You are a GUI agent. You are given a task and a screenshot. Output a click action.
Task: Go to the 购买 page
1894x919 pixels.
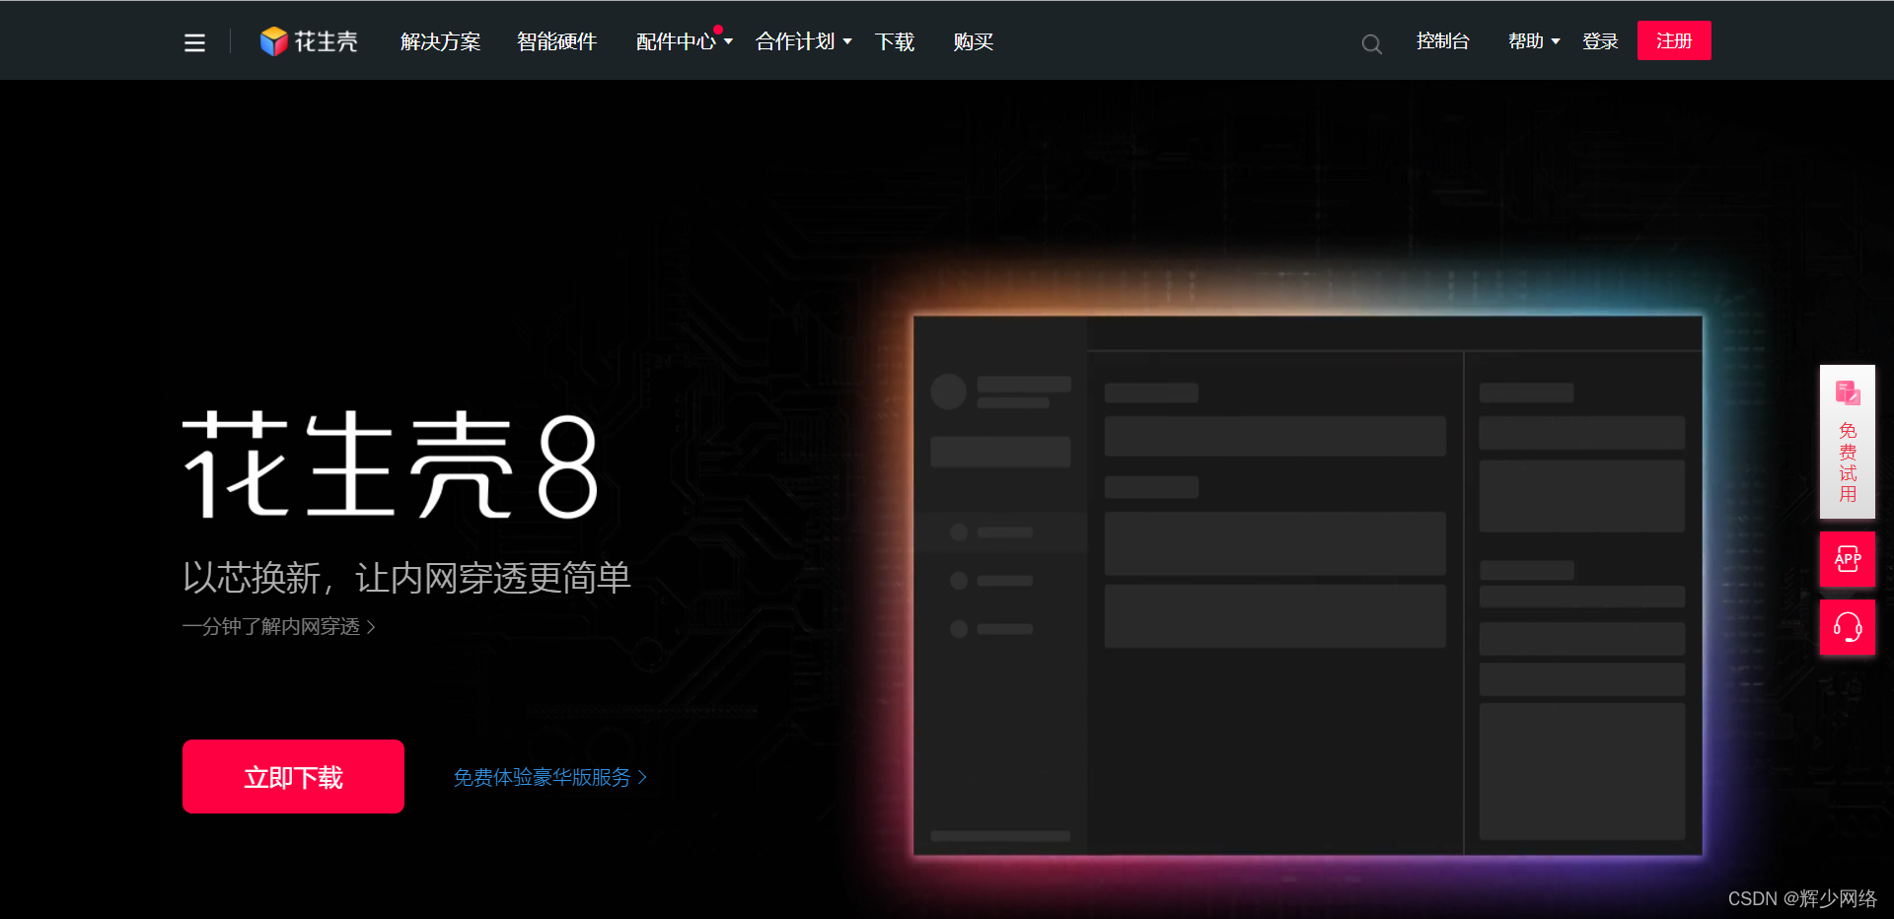click(x=974, y=41)
